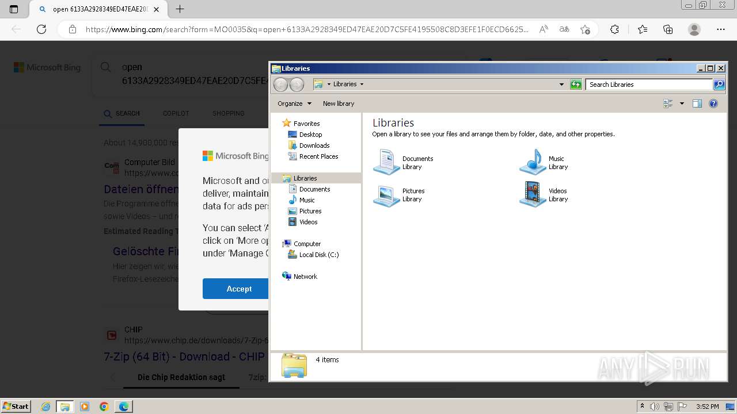Switch to Bing COPILOT tab
Image resolution: width=737 pixels, height=414 pixels.
pos(176,113)
